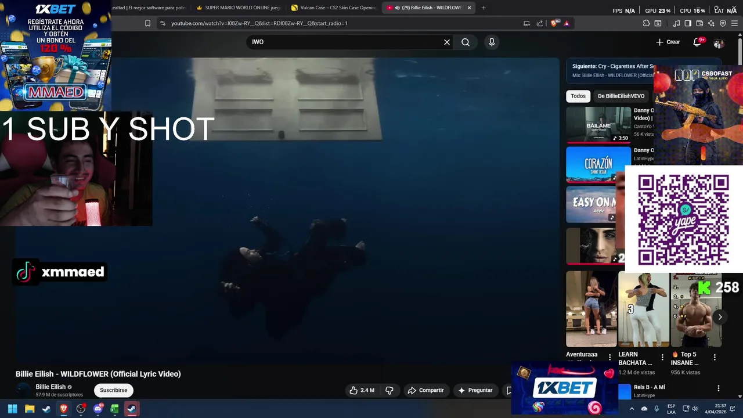Click the Crear button
Viewport: 743px width, 418px height.
(668, 42)
